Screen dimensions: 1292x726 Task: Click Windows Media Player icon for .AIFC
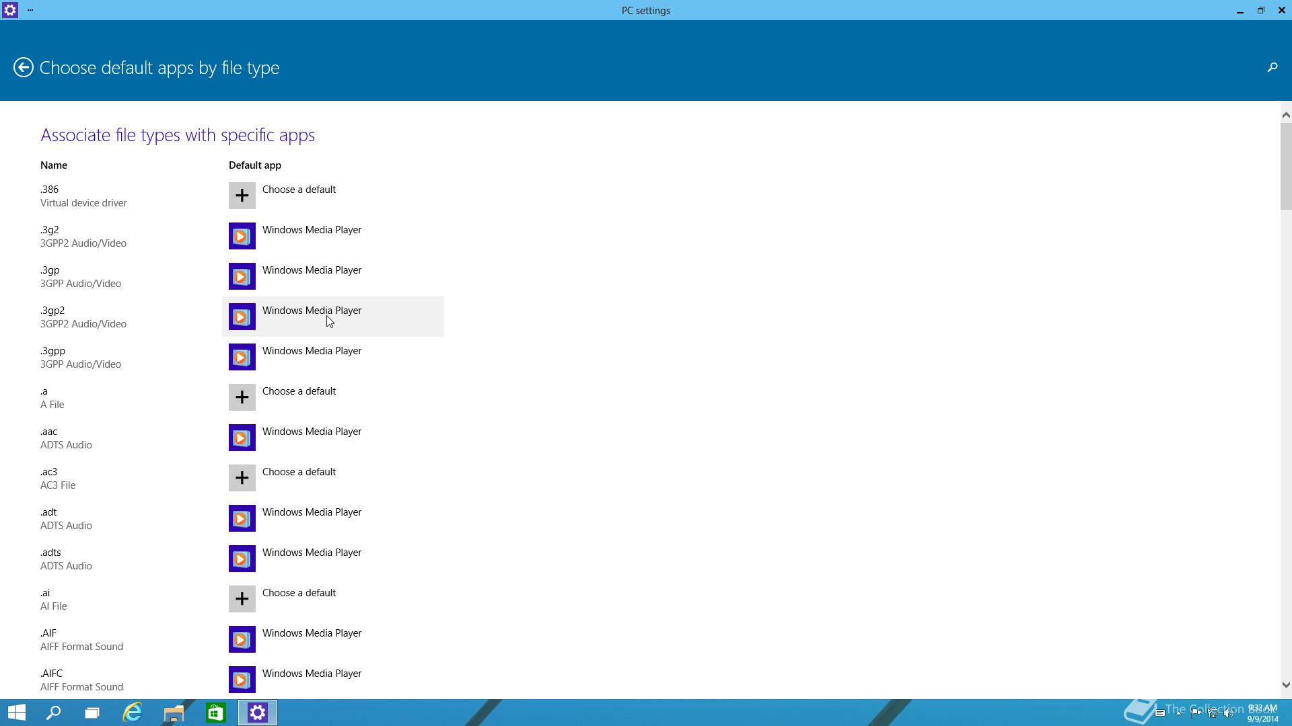pyautogui.click(x=242, y=680)
